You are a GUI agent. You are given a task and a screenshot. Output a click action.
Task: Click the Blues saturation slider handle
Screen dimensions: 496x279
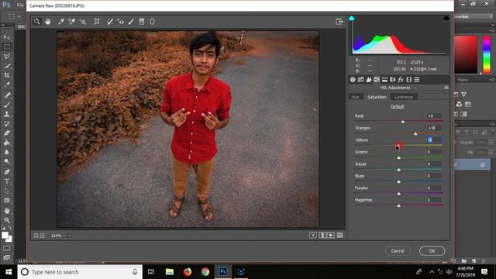[x=398, y=181]
